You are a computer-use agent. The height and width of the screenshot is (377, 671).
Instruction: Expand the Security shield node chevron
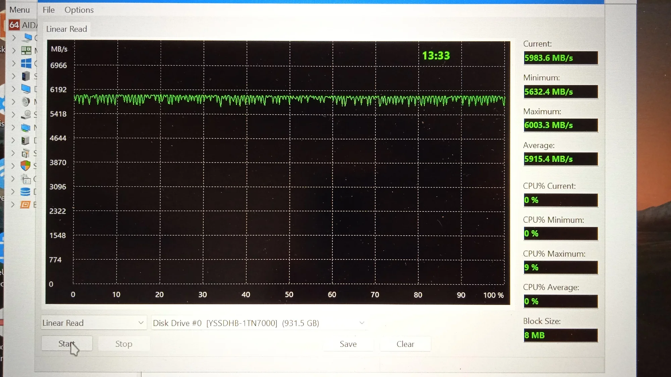click(x=13, y=166)
